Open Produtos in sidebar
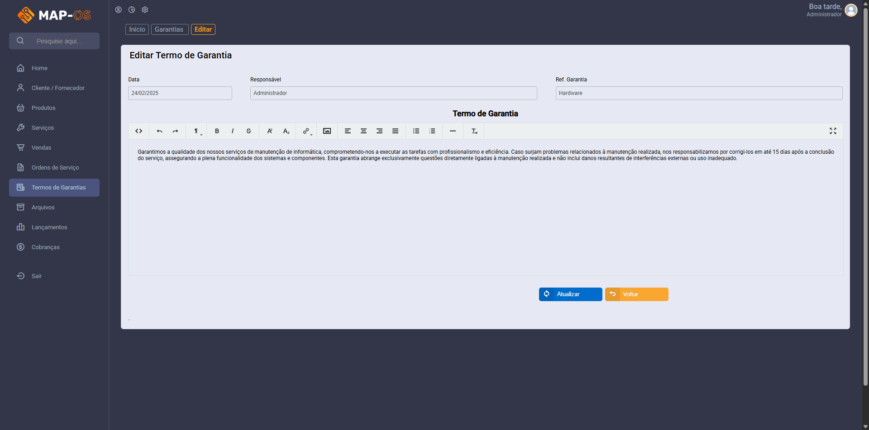The height and width of the screenshot is (430, 869). pyautogui.click(x=54, y=108)
